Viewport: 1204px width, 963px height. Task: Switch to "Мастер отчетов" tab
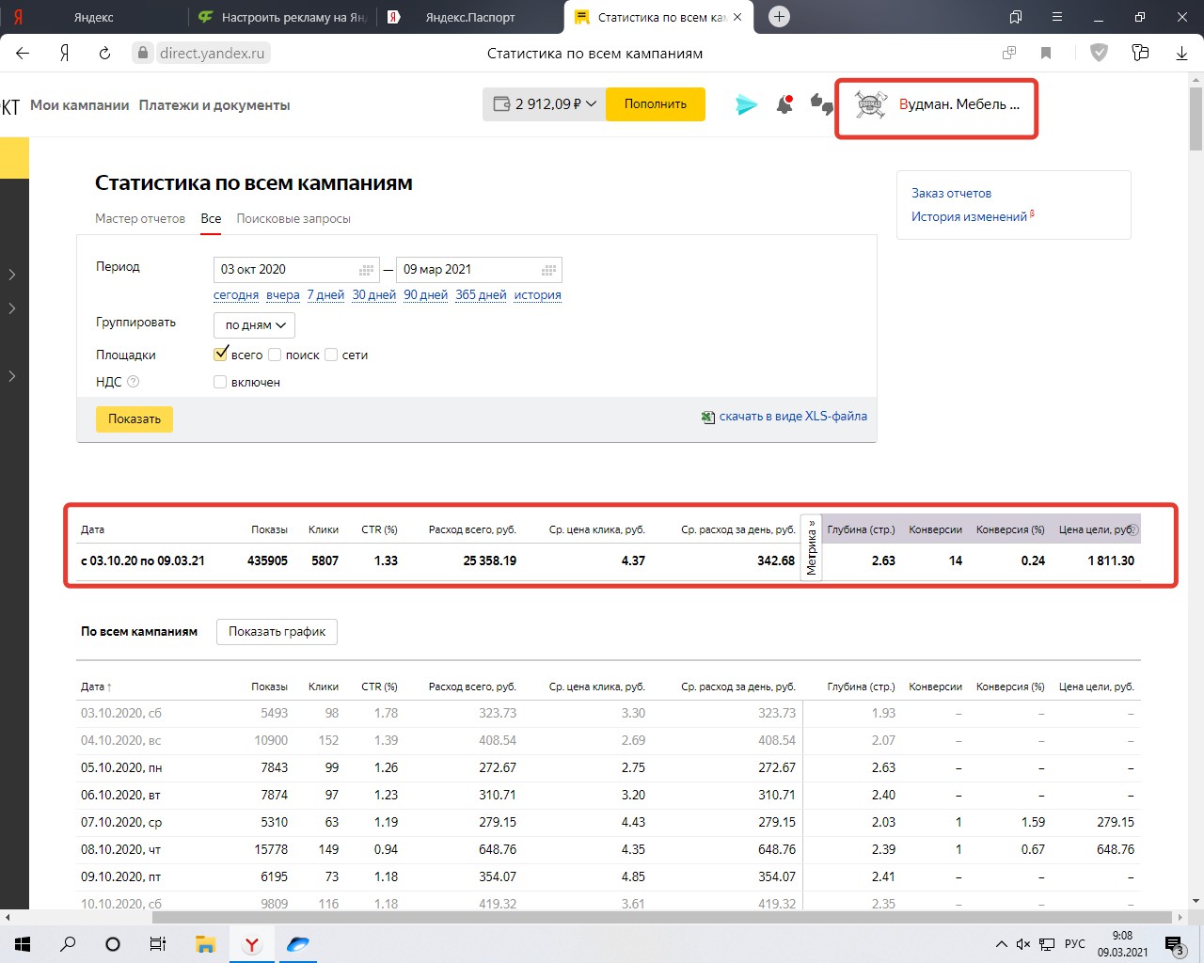[x=140, y=218]
